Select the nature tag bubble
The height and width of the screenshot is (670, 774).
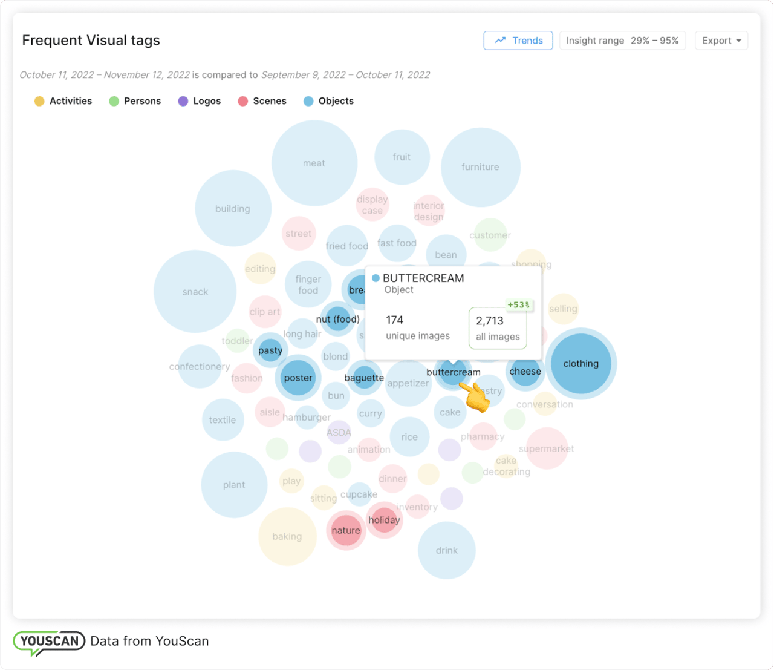(345, 530)
